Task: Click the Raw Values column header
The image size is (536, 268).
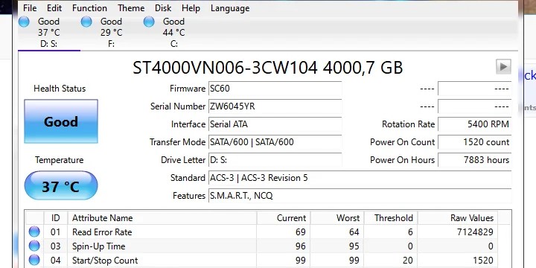Action: [458, 217]
